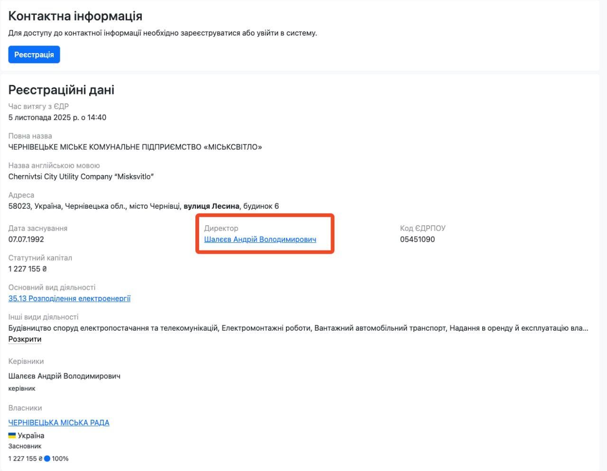This screenshot has height=471, width=607.
Task: Click the founding date 07.07.1992
Action: (x=26, y=240)
